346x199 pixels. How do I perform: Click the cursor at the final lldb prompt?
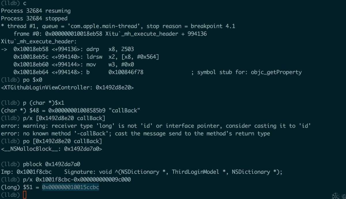click(x=25, y=195)
